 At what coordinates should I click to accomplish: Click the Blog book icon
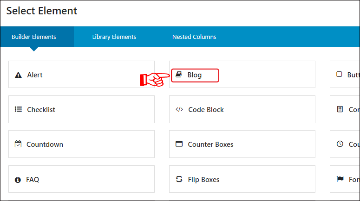(179, 75)
